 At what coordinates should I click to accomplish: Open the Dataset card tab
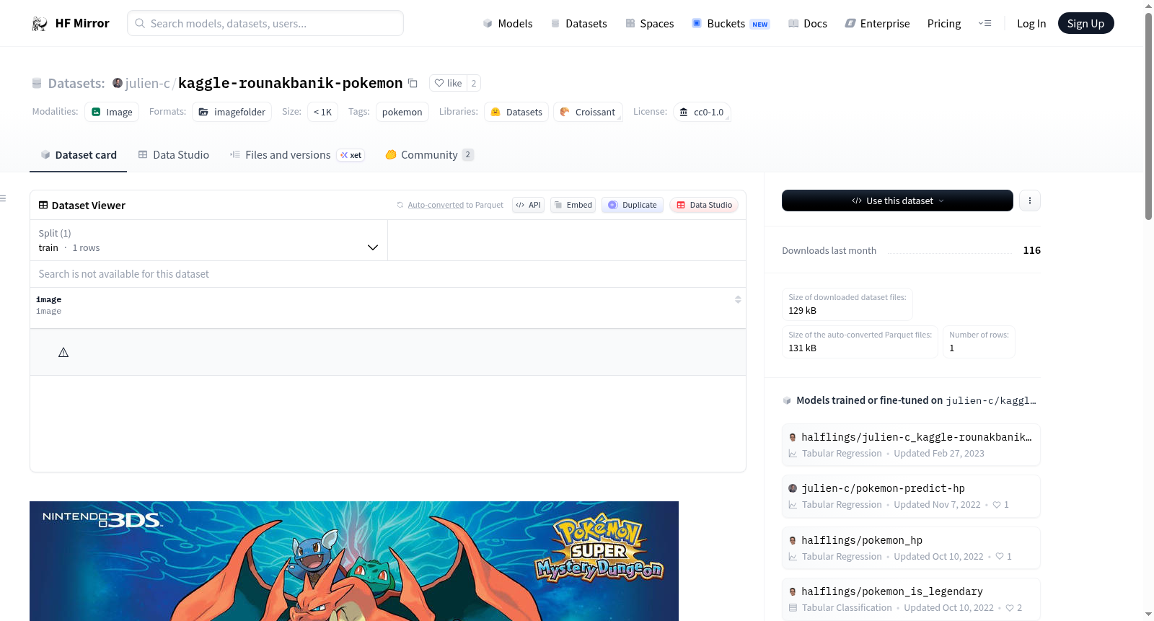(79, 155)
